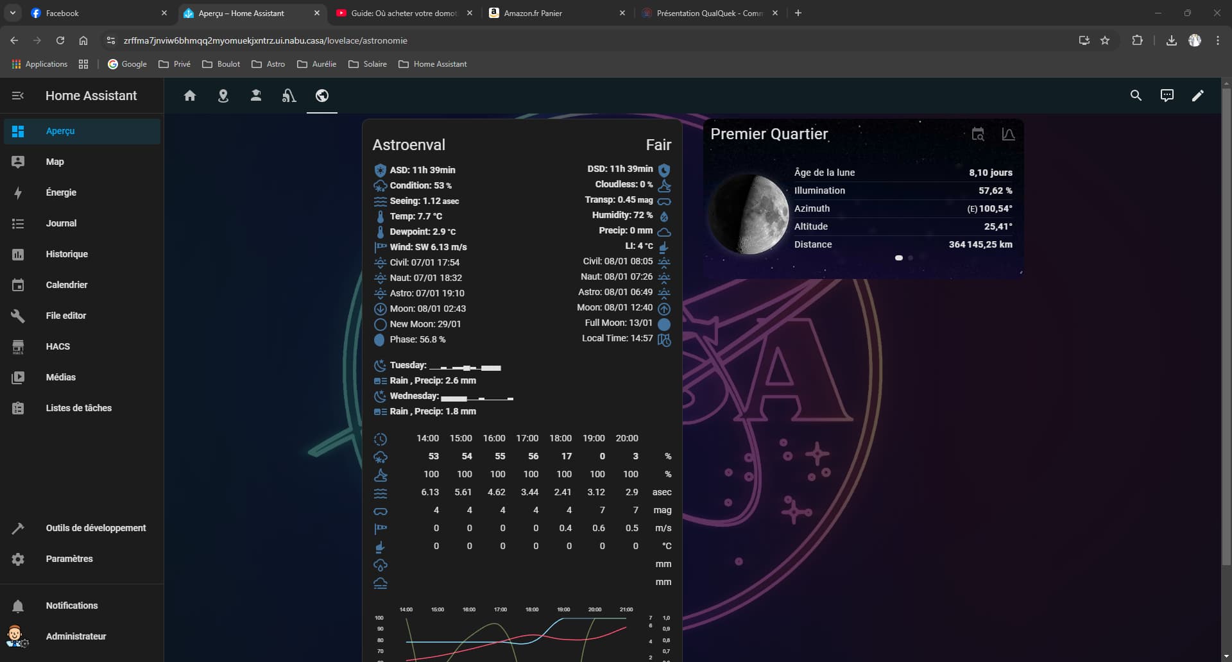Switch to Présentation QualQuek tab
Image resolution: width=1232 pixels, height=662 pixels.
(710, 13)
